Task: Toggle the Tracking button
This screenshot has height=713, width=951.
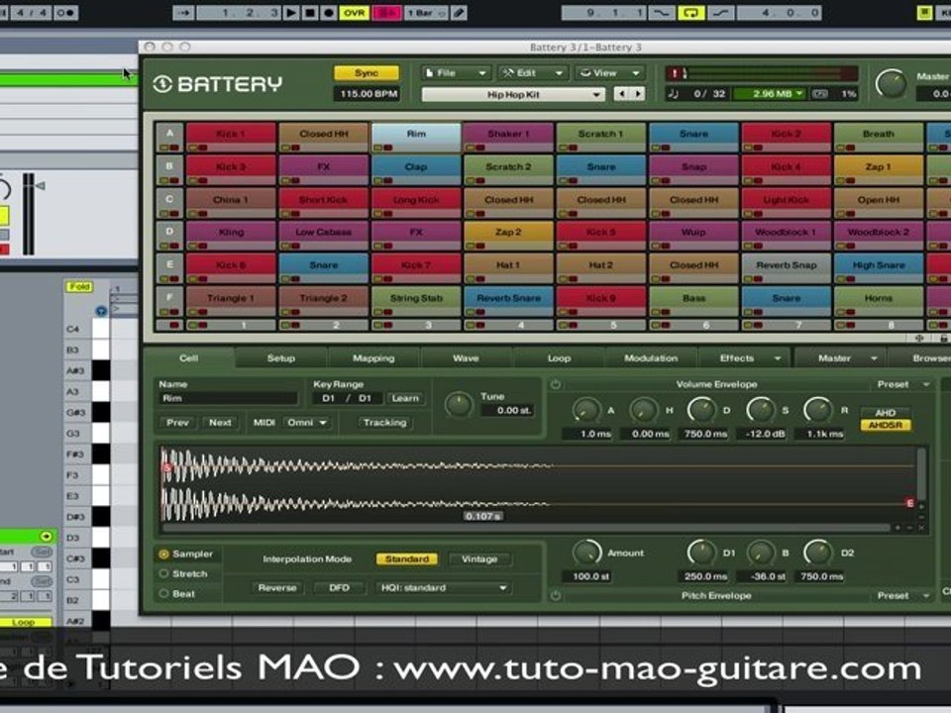Action: (384, 423)
